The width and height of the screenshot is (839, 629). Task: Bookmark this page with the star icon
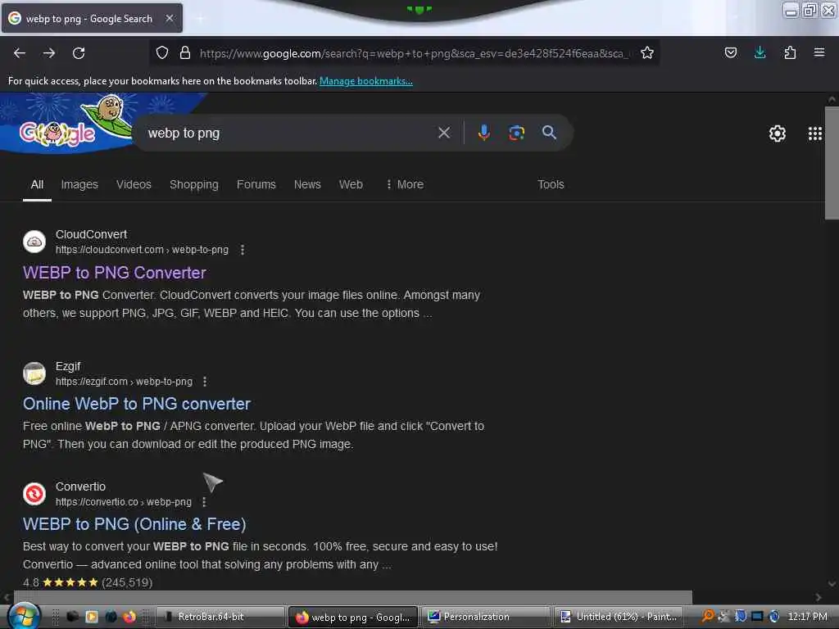(x=647, y=52)
